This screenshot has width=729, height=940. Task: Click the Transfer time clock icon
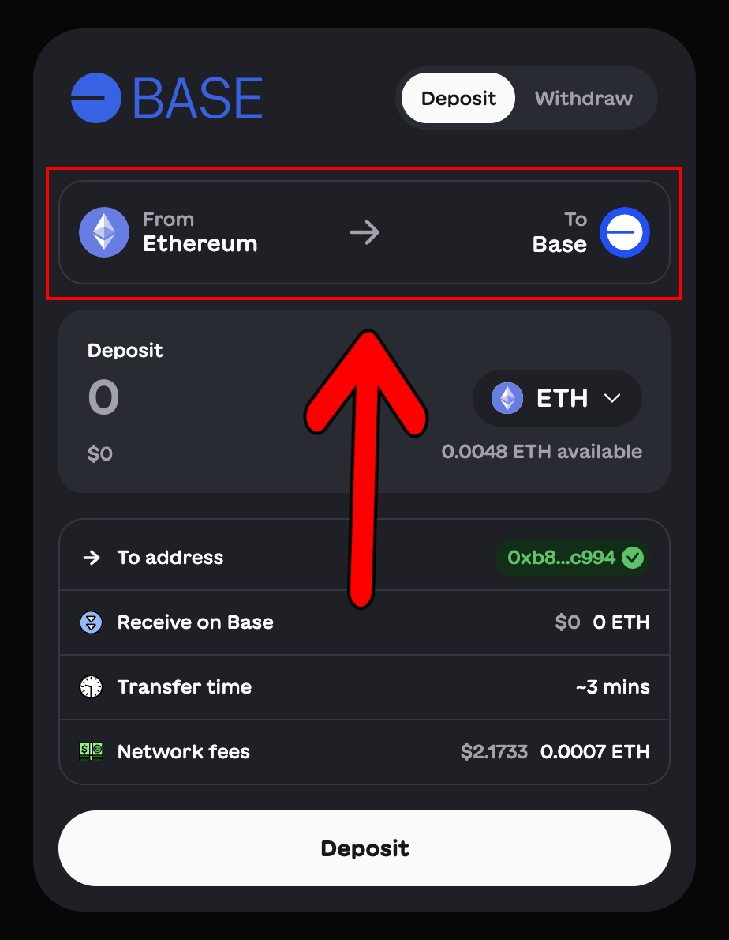pyautogui.click(x=91, y=687)
